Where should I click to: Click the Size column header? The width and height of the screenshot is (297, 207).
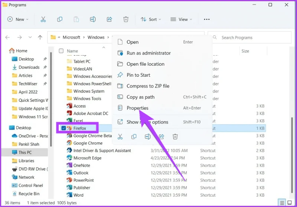tap(245, 51)
